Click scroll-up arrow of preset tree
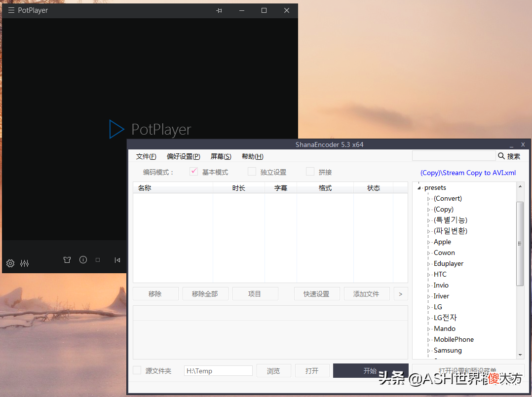The width and height of the screenshot is (532, 397). pyautogui.click(x=520, y=186)
